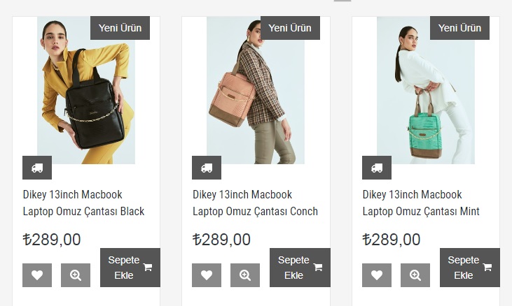Screen dimensions: 512x306
Task: Add the Conch laptop bag to favorites
Action: coord(207,275)
